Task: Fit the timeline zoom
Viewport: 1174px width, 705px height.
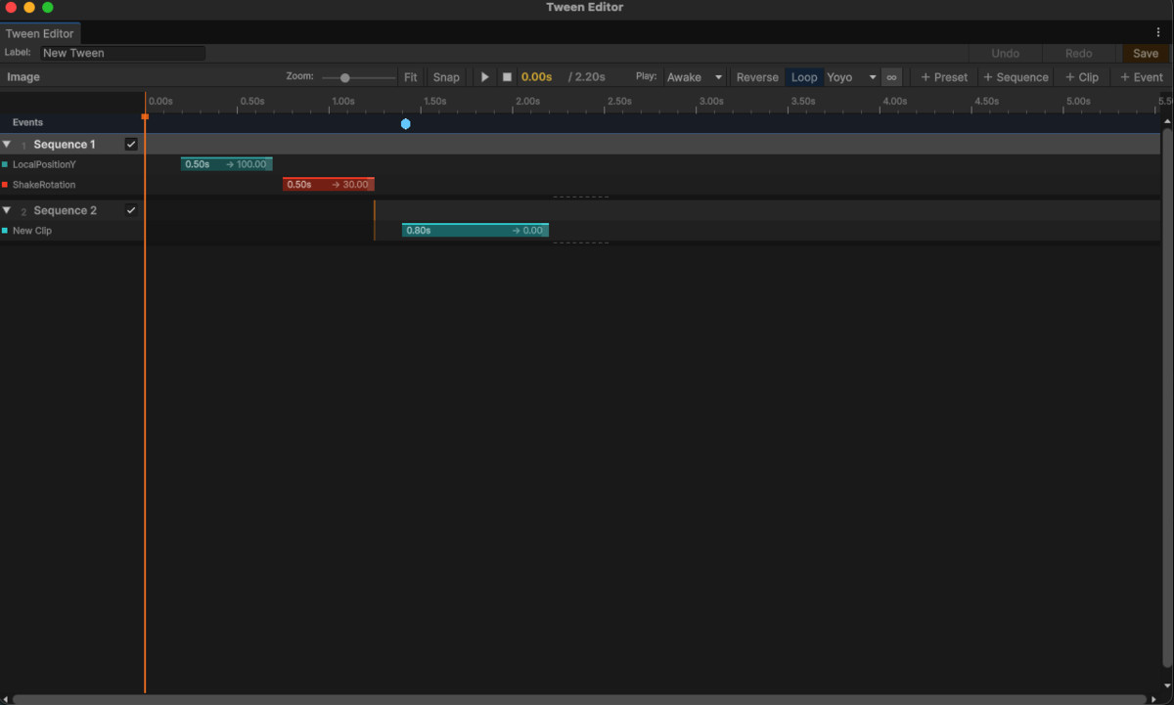Action: point(411,77)
